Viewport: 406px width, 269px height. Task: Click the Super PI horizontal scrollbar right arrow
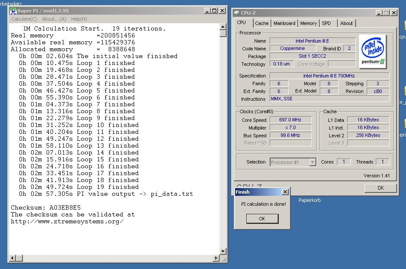click(216, 258)
